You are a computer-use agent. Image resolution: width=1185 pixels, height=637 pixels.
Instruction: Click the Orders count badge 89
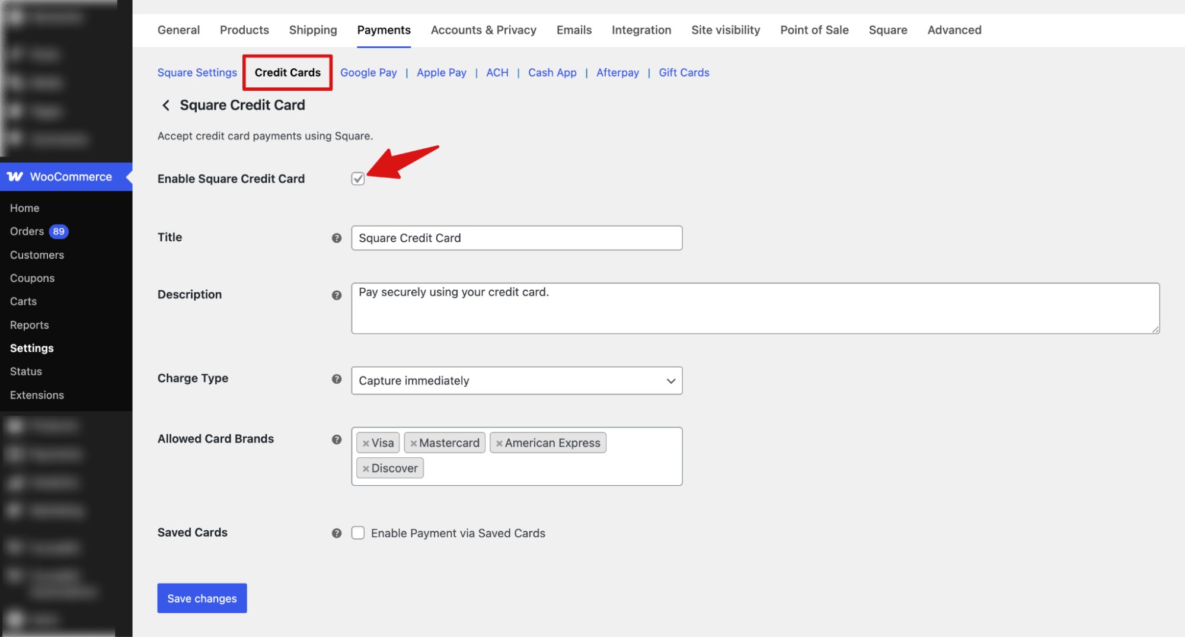coord(59,231)
